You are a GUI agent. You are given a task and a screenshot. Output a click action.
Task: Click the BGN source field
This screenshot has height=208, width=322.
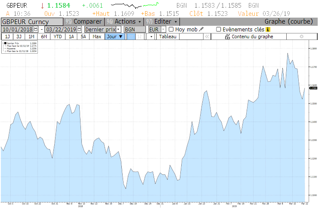pyautogui.click(x=135, y=29)
